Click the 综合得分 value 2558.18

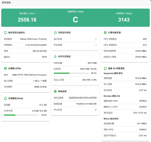pyautogui.click(x=27, y=20)
